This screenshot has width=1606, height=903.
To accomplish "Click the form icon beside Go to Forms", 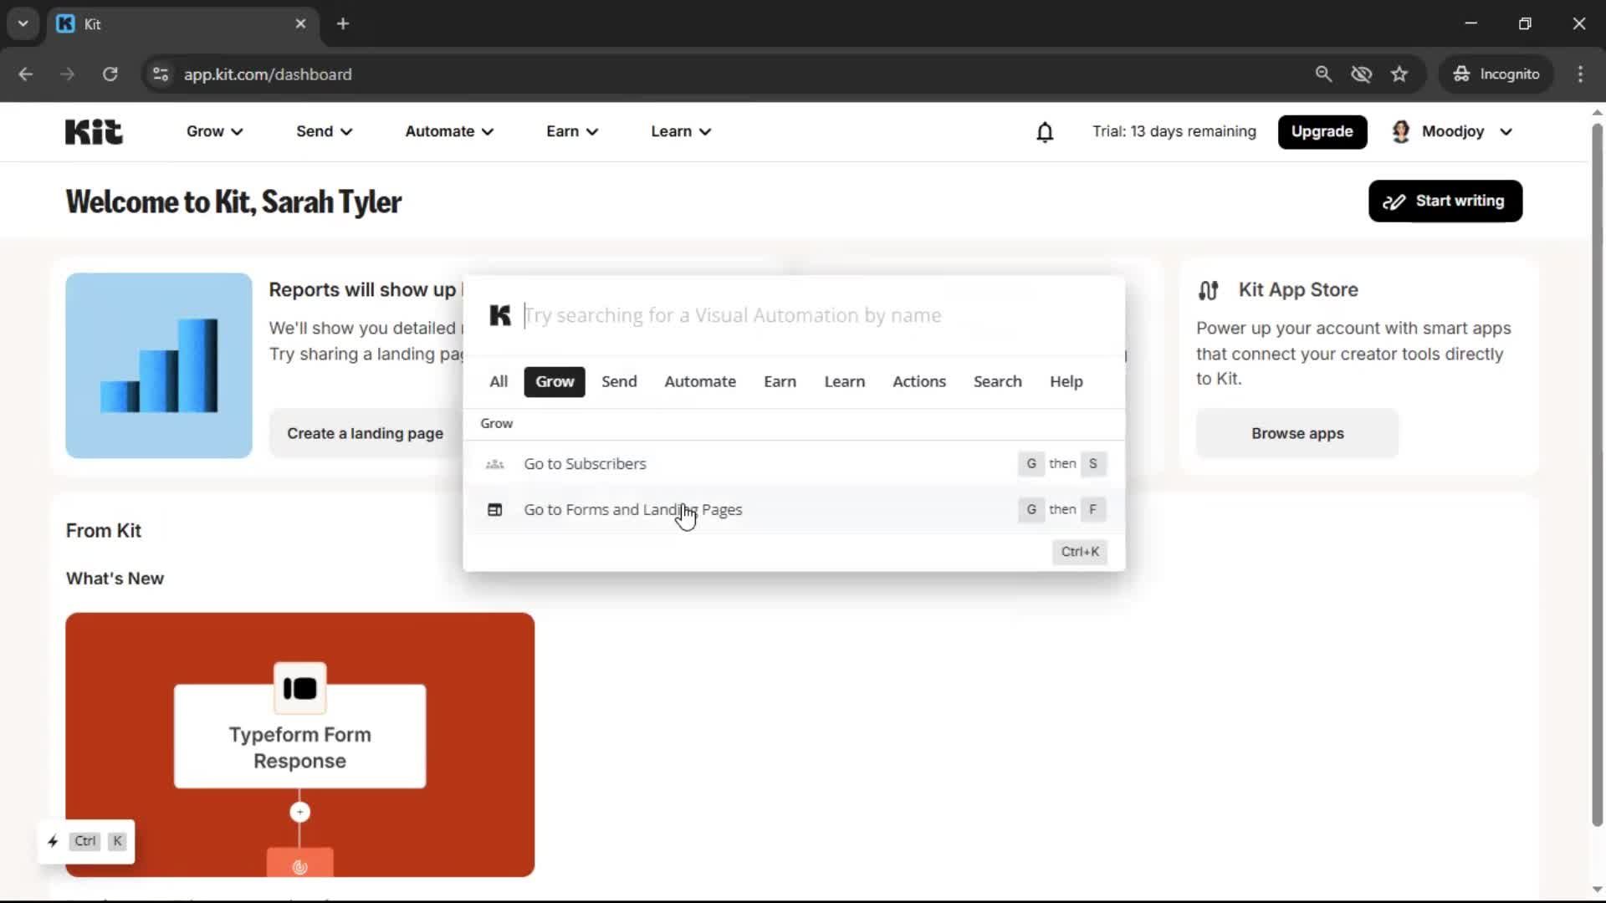I will (x=494, y=509).
